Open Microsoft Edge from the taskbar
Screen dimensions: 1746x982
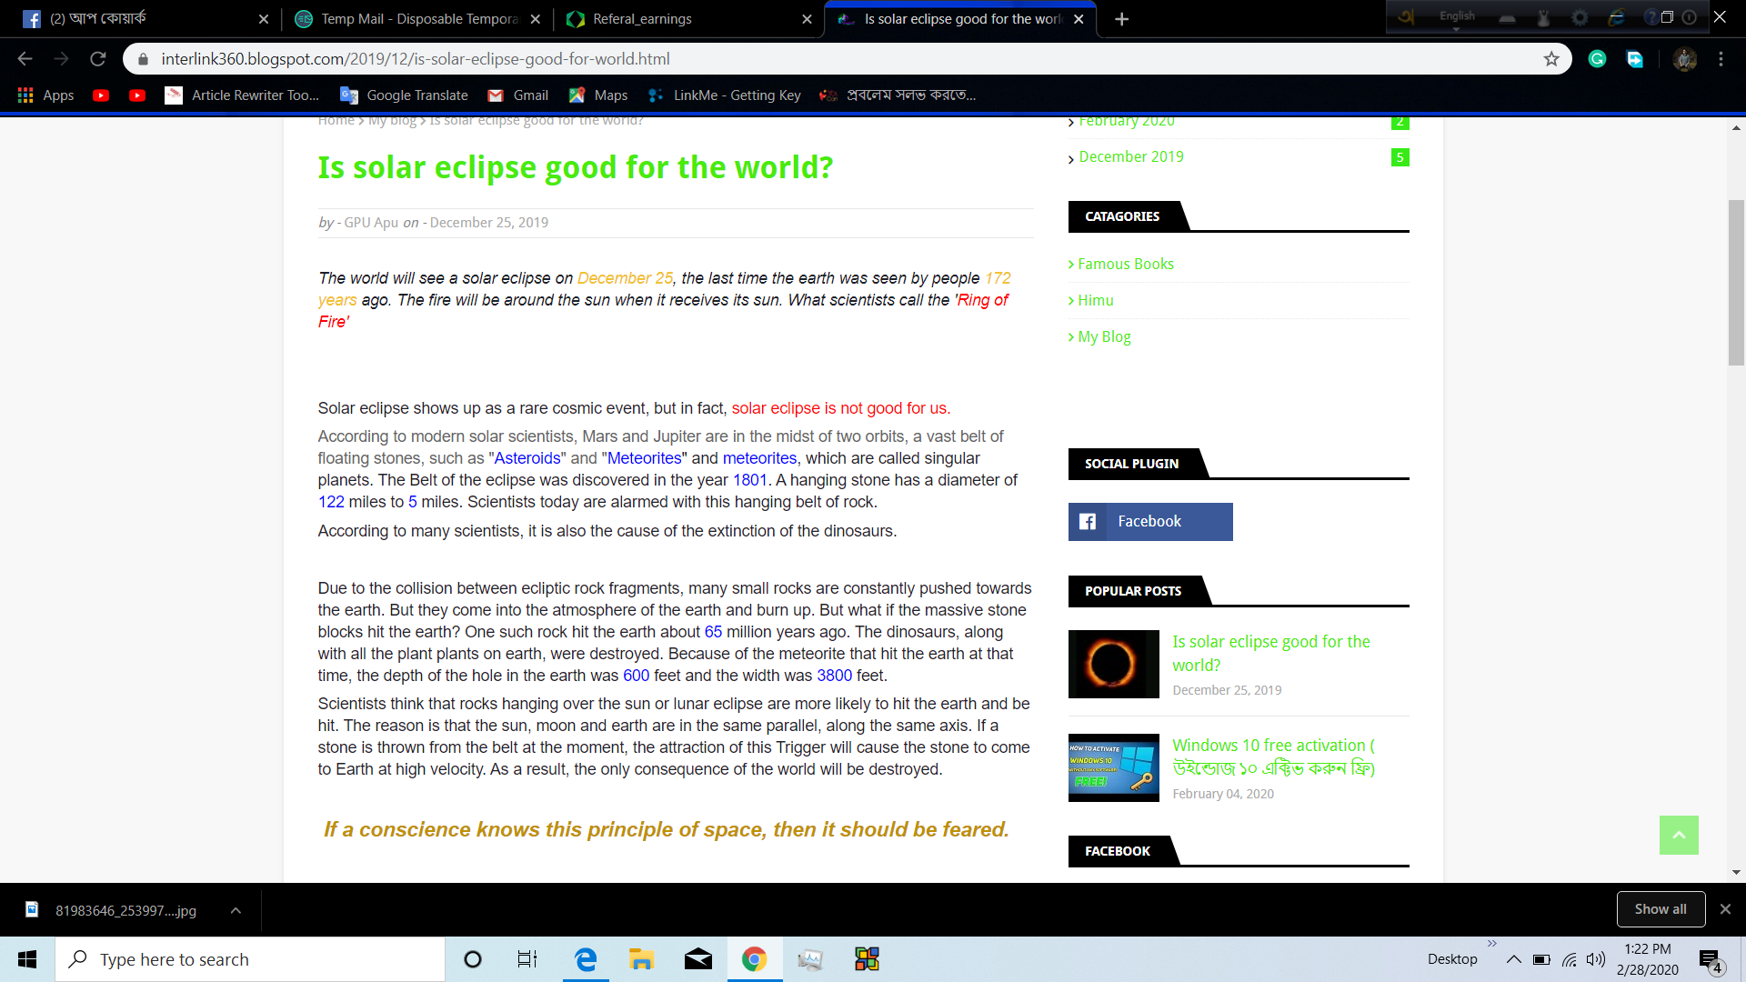pos(585,959)
